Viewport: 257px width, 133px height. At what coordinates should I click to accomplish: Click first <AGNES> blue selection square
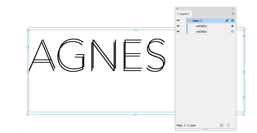click(x=232, y=26)
